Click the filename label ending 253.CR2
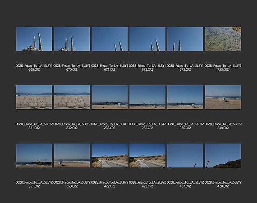Image resolution: width=257 pixels, height=203 pixels. [x=72, y=185]
